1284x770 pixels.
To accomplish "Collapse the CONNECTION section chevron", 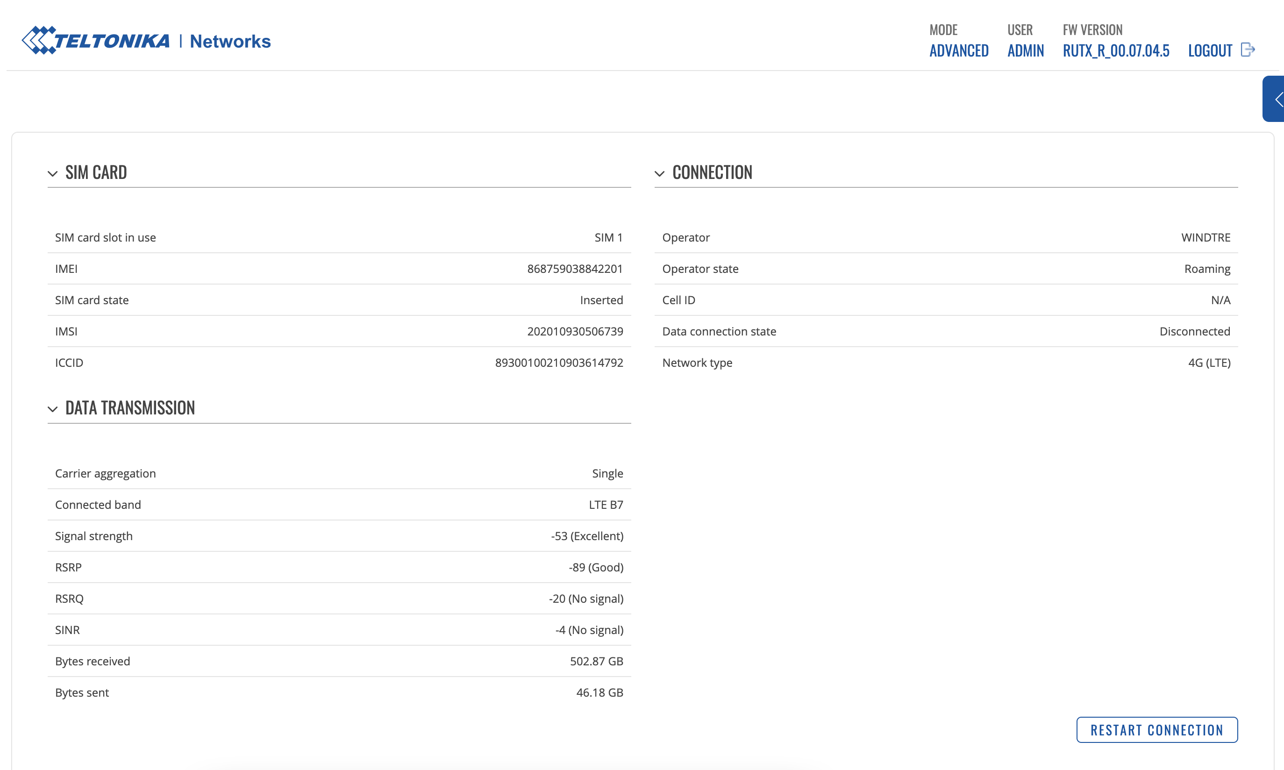I will tap(659, 173).
